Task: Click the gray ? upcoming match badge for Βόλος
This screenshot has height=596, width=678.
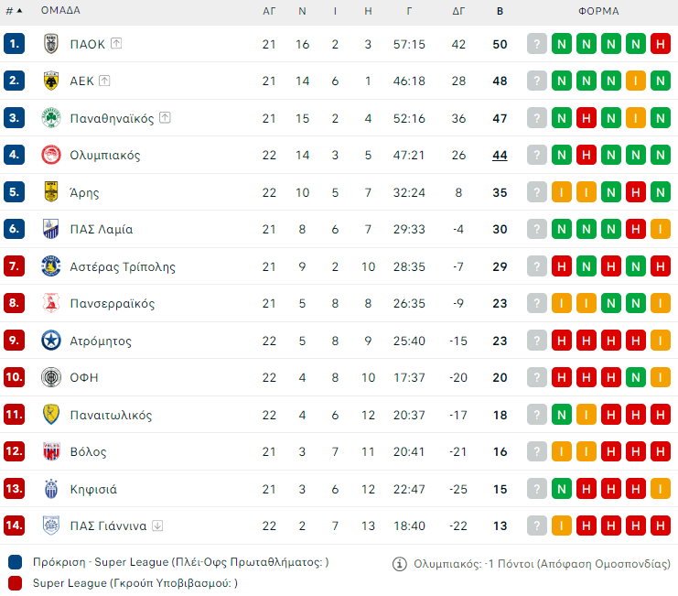Action: pos(537,451)
